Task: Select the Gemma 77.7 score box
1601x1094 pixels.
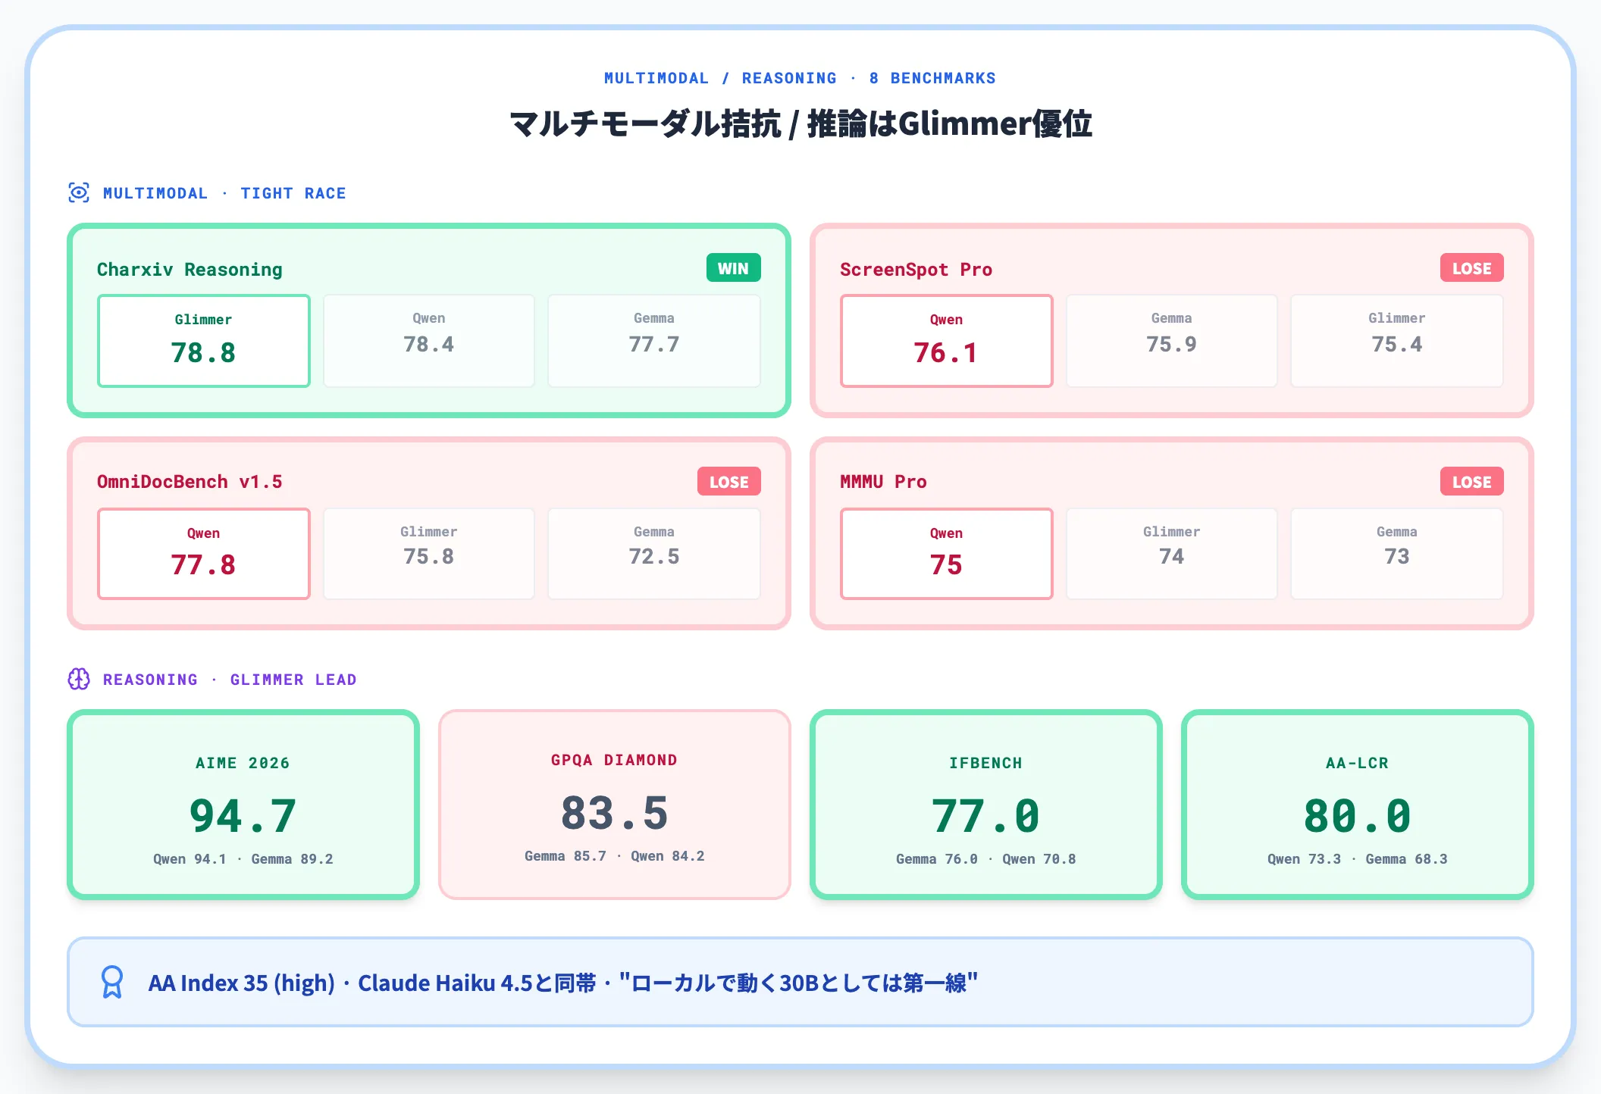Action: click(x=654, y=341)
